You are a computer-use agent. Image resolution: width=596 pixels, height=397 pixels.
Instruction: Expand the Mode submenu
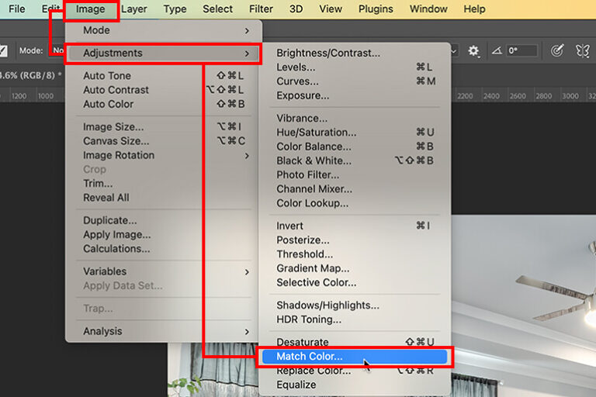point(164,30)
